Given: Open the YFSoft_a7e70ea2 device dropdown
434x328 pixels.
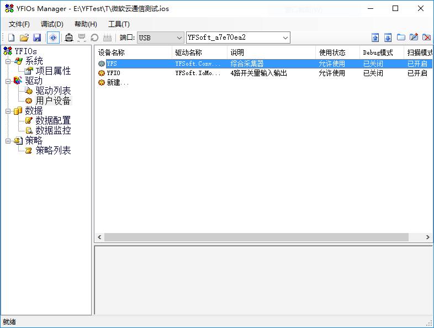Looking at the screenshot, I should [238, 38].
